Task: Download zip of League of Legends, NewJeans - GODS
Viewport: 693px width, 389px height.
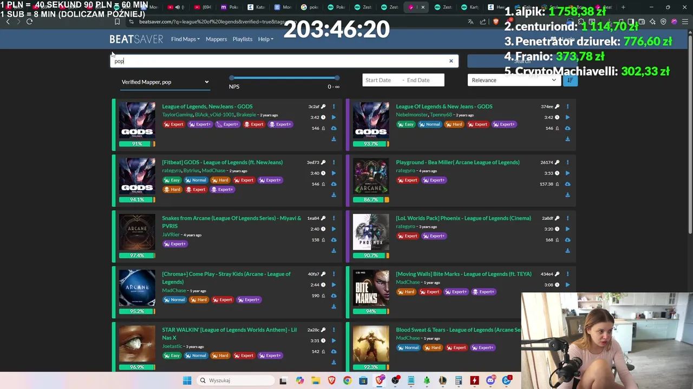Action: [x=334, y=139]
